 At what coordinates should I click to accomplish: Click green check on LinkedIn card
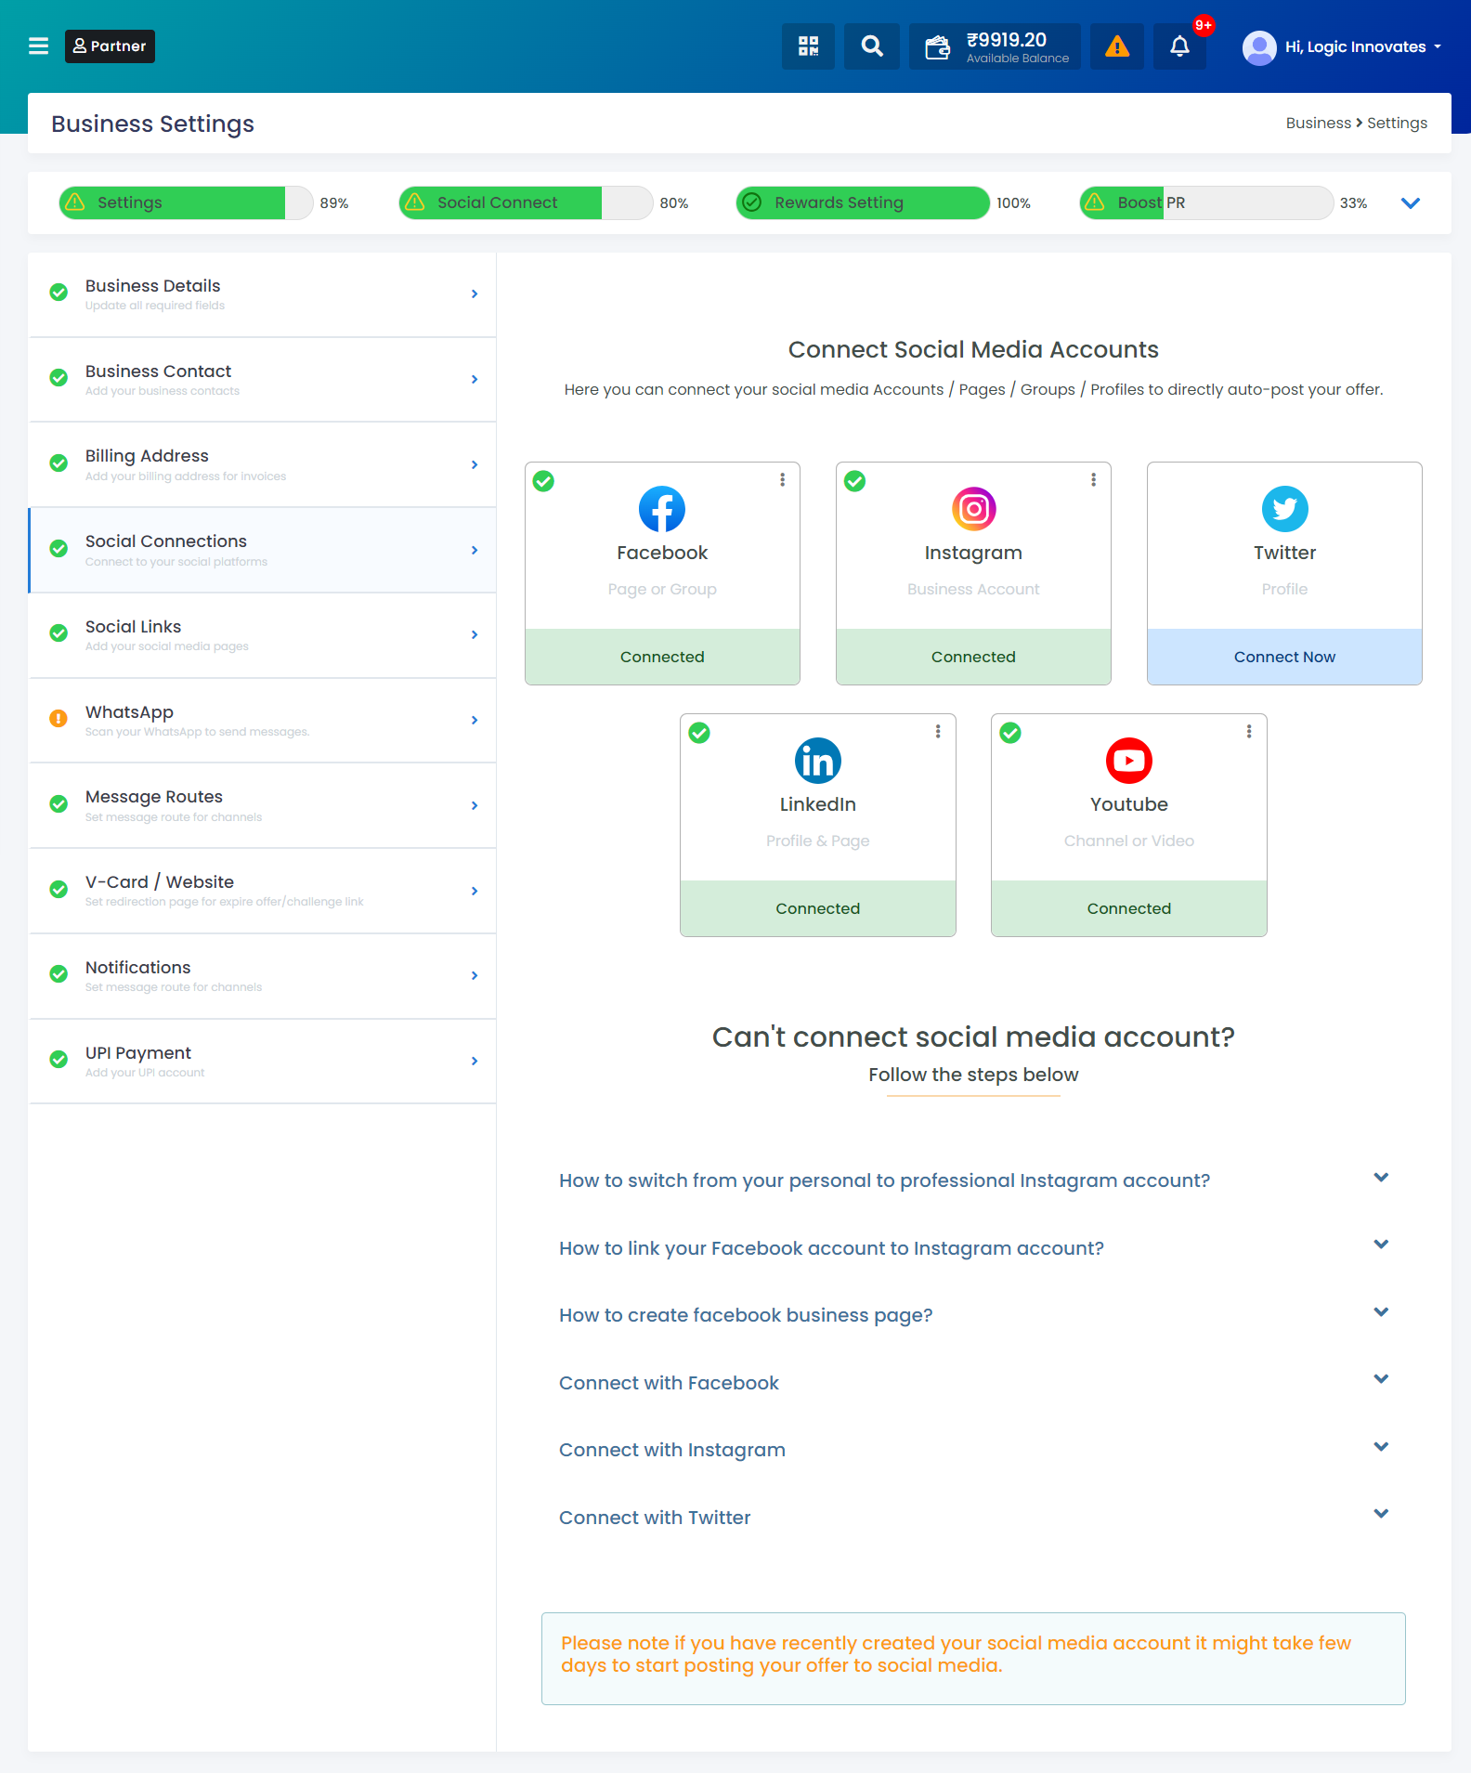point(699,733)
